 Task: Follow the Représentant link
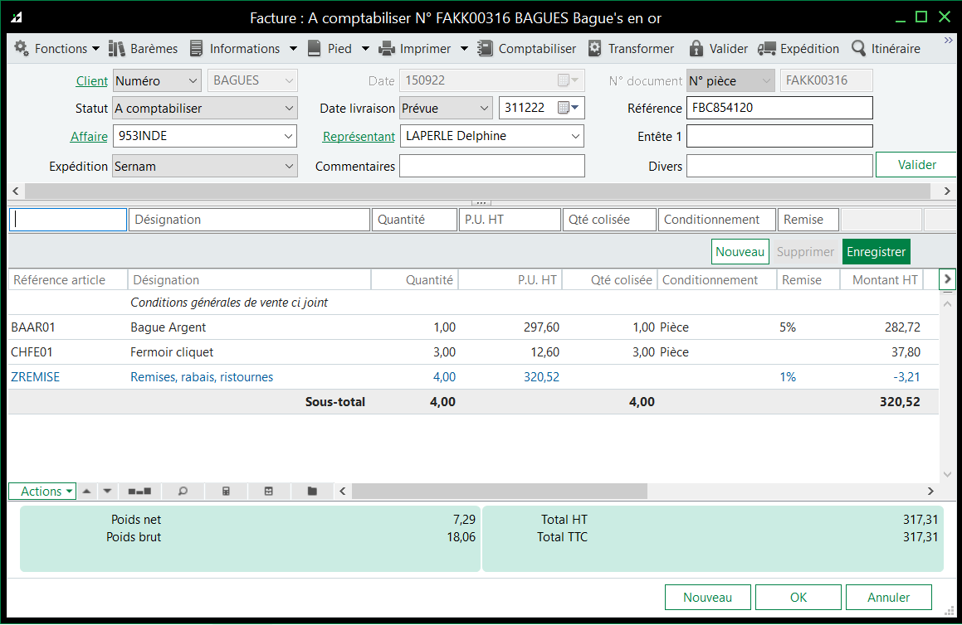point(359,137)
